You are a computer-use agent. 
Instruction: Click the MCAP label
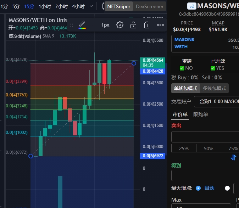[218, 23]
